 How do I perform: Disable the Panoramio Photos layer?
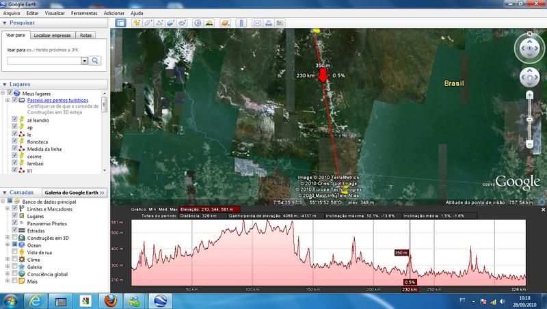14,222
